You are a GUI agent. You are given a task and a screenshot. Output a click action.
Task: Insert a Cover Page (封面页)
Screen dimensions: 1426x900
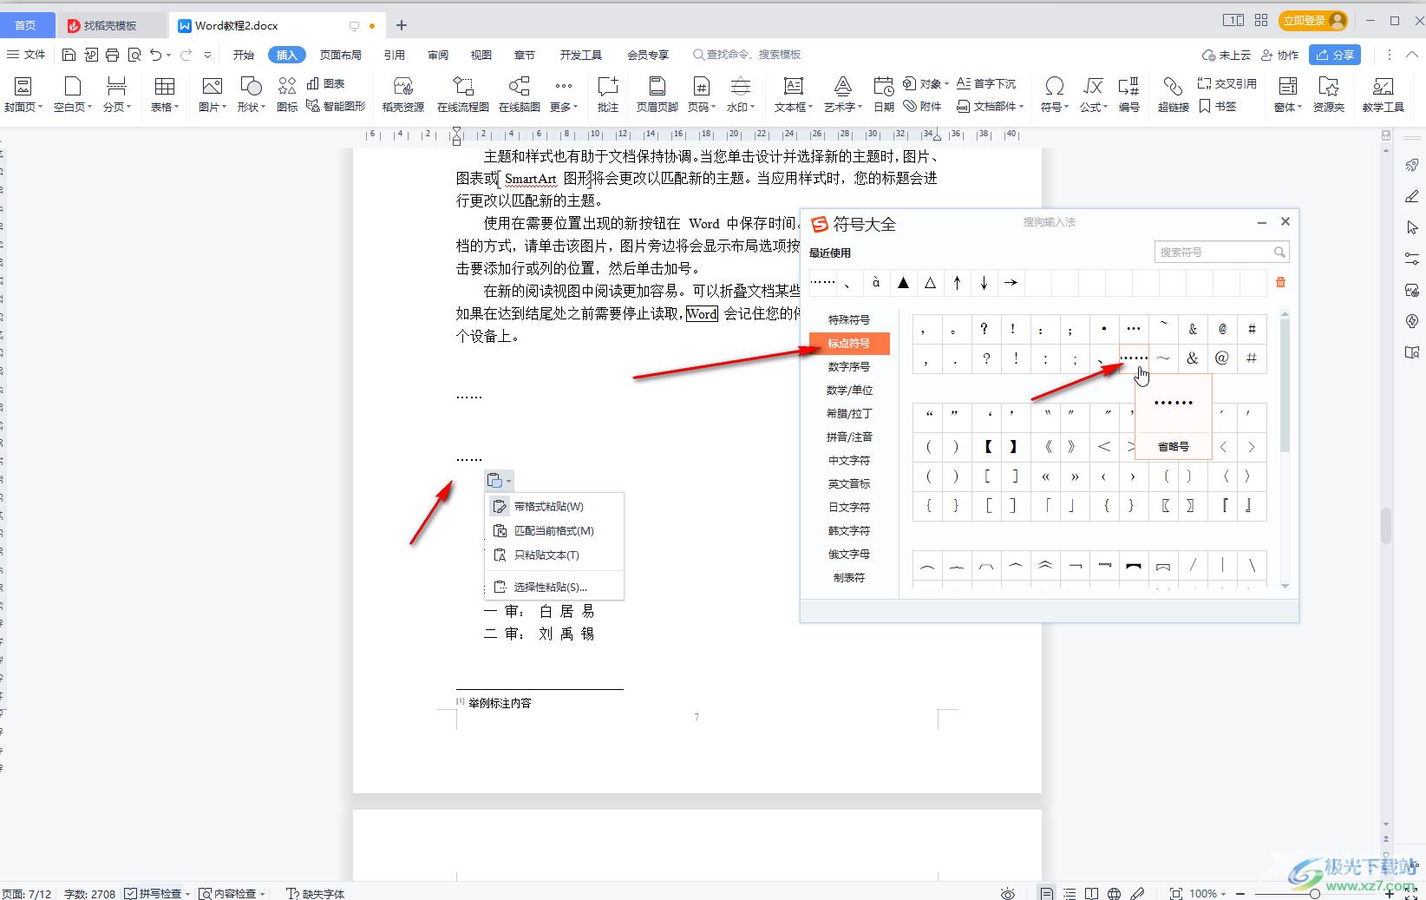[x=23, y=95]
